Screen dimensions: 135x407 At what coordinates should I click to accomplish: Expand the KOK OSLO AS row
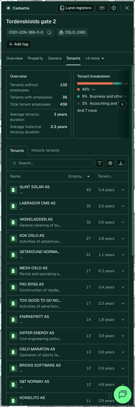[123, 239]
